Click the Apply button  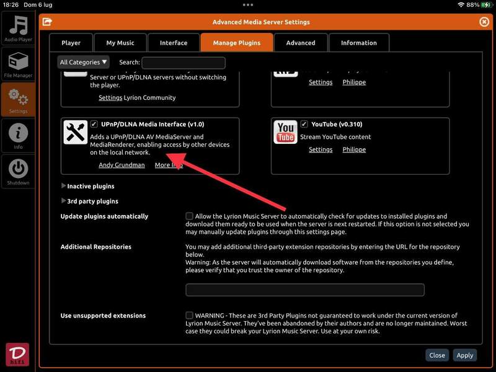click(x=464, y=355)
